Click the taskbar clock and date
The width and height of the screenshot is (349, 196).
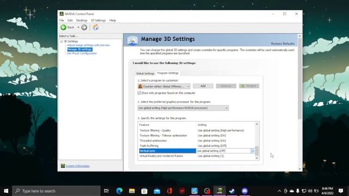[x=327, y=191]
